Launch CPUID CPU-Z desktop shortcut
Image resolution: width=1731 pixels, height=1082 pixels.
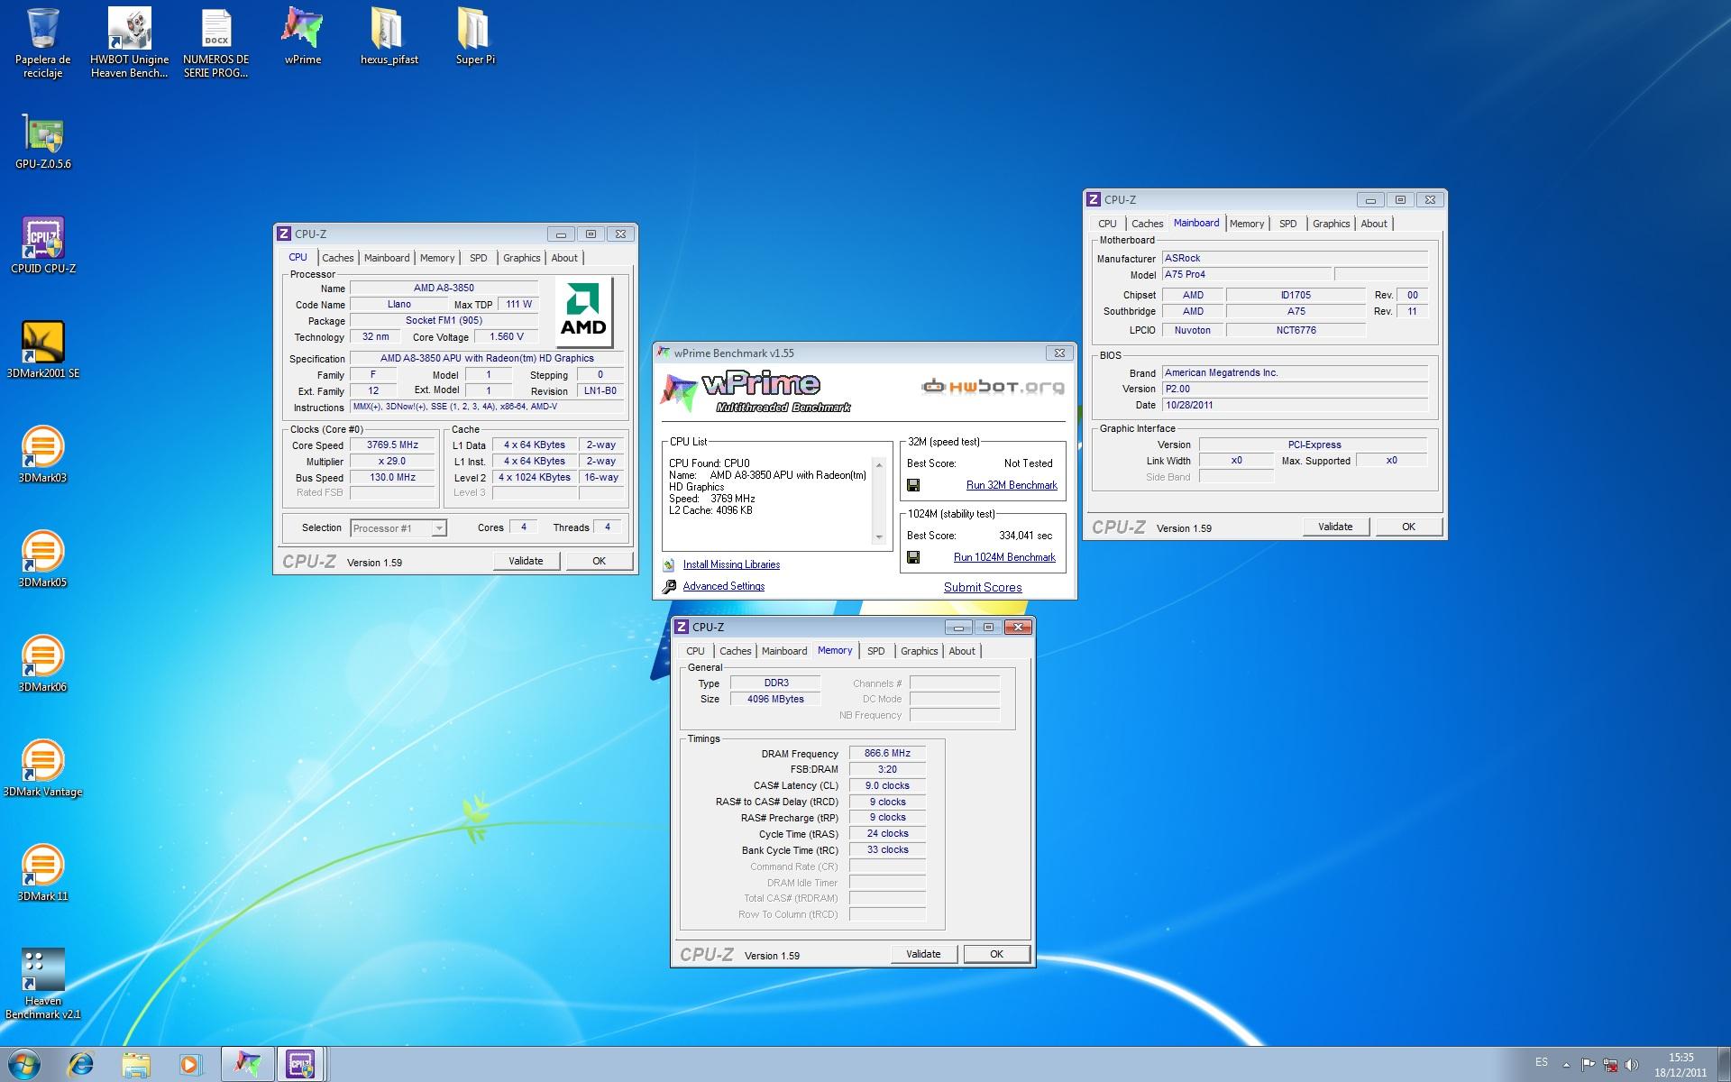42,245
